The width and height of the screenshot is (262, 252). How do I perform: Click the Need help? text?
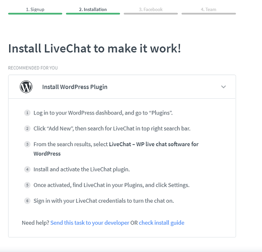click(x=35, y=223)
